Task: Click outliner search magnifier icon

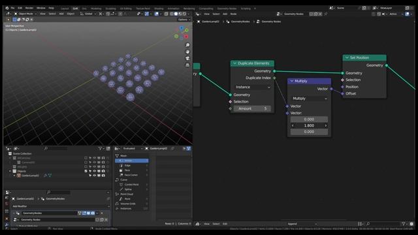Action: pos(46,148)
